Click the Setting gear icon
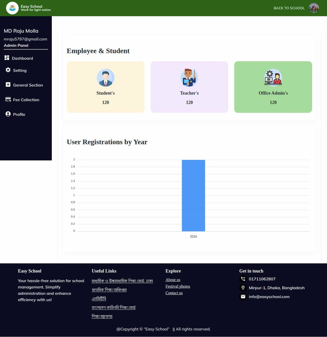Viewport: 327px width, 337px height. pos(8,70)
